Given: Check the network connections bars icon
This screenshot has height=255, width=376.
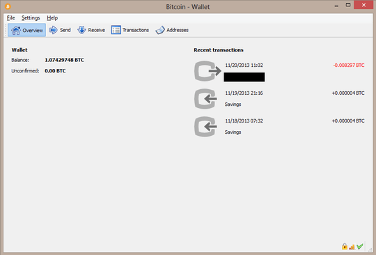Looking at the screenshot, I should point(352,247).
